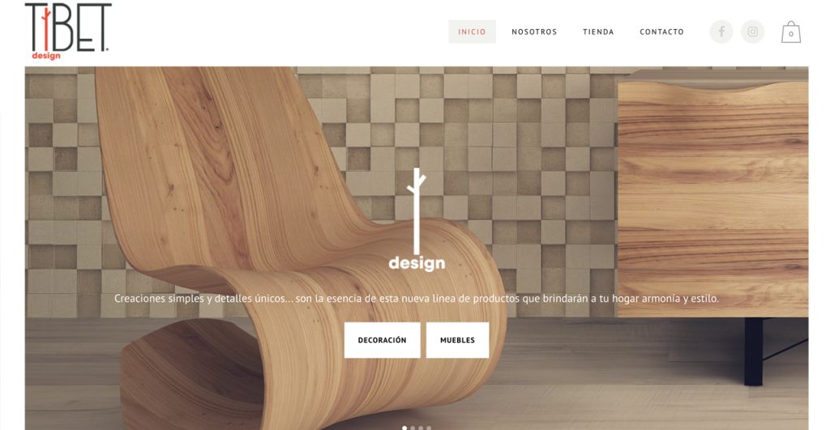Click the MUEBLES button
Viewport: 830px width, 430px height.
coord(457,340)
